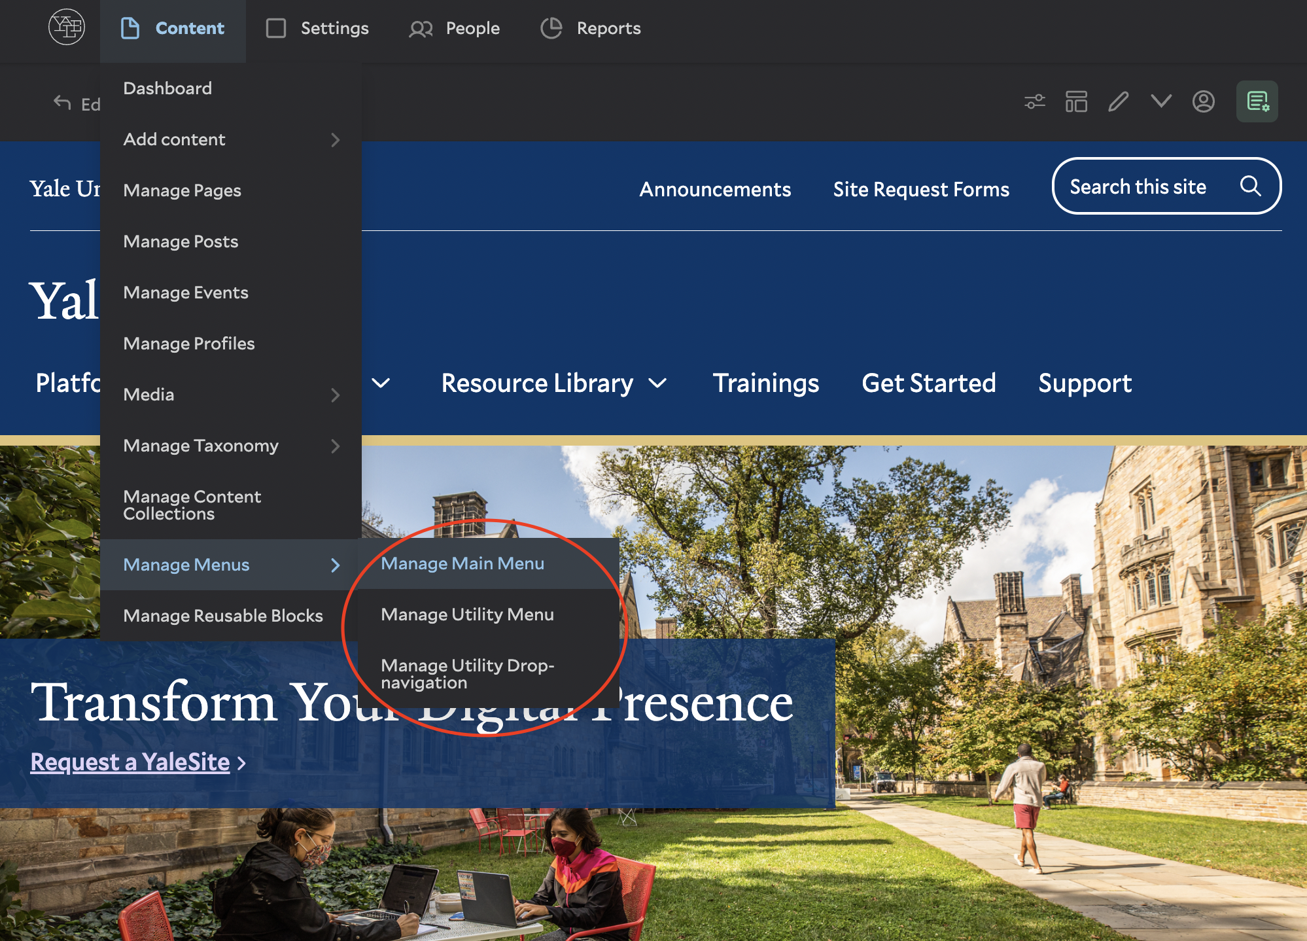Expand the downward chevron in secondary toolbar
This screenshot has width=1307, height=941.
coord(1161,101)
